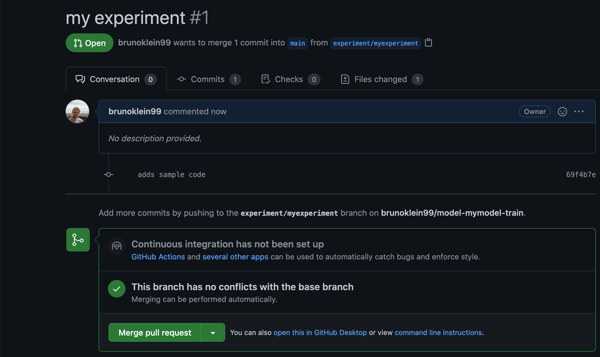This screenshot has height=357, width=600.
Task: Open the comment options ellipsis menu
Action: tap(579, 112)
